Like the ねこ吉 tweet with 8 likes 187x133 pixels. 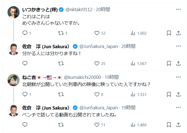tap(97, 94)
